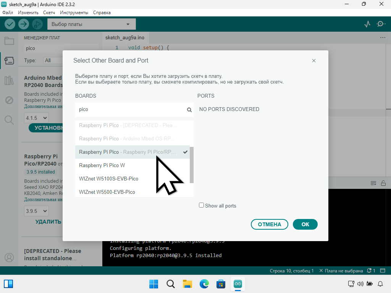Toggle the output lock icon
391x293 pixels.
383,184
